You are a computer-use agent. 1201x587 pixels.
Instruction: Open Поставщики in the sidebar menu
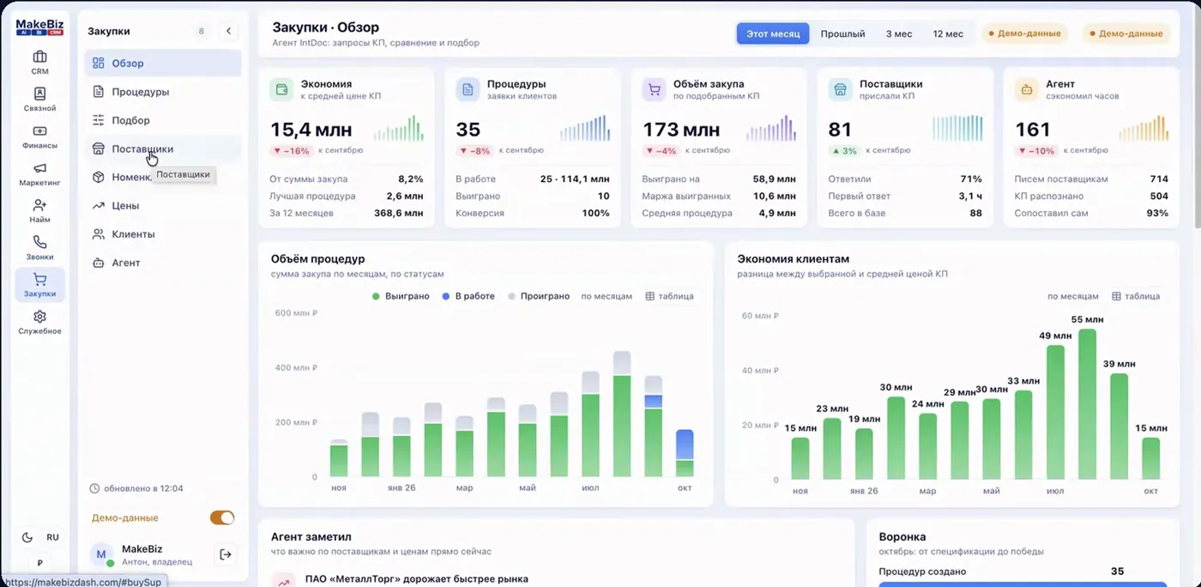coord(163,148)
